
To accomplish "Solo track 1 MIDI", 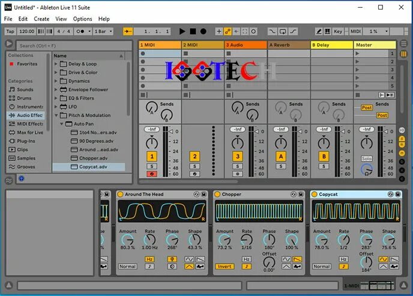I will [152, 166].
